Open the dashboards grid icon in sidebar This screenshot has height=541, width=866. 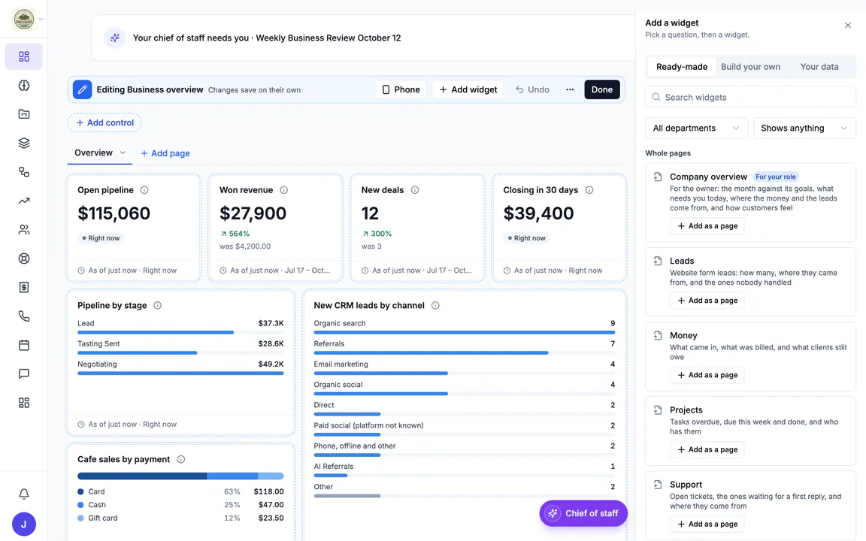coord(24,56)
